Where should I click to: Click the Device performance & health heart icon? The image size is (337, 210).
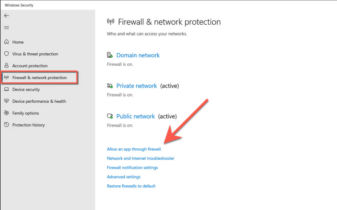point(6,101)
